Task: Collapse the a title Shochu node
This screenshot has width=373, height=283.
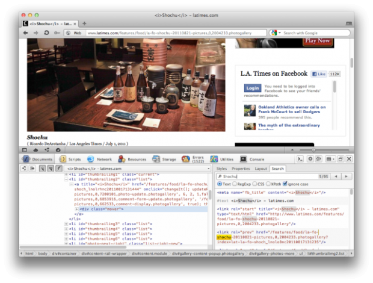Action: click(x=71, y=184)
